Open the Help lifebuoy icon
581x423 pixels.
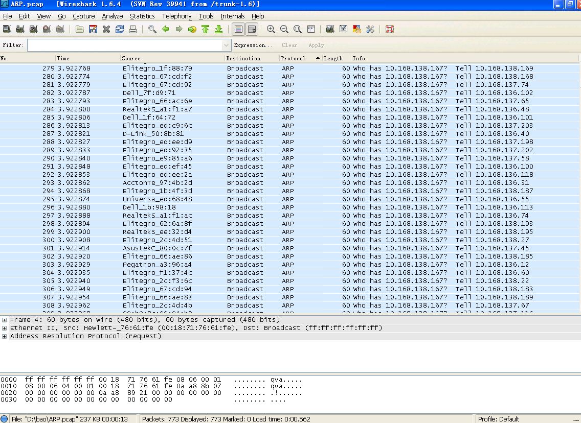390,29
